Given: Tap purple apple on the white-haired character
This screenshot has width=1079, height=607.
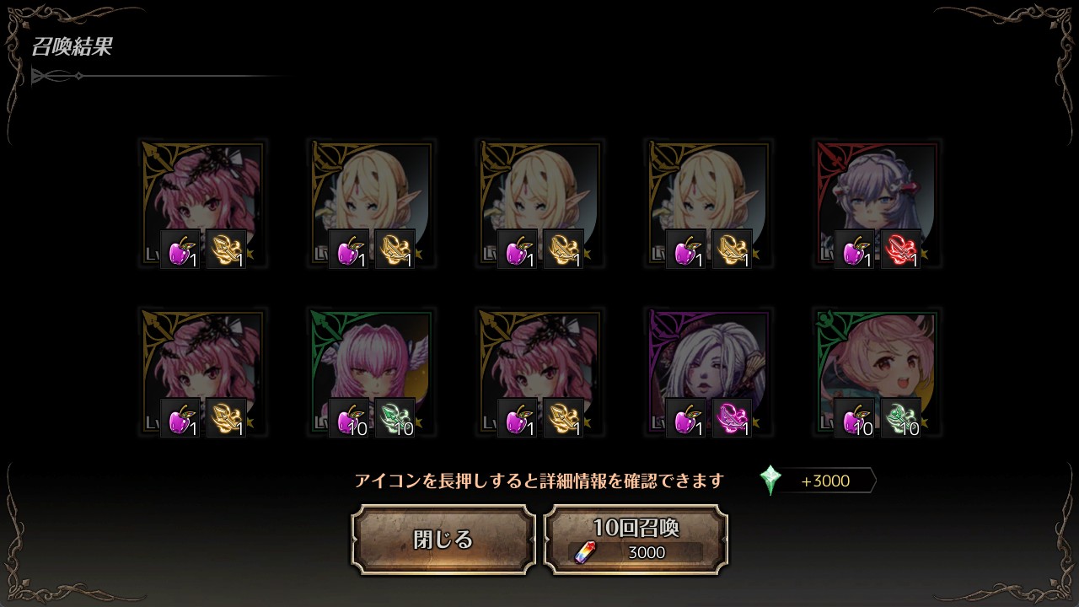Looking at the screenshot, I should [x=686, y=418].
